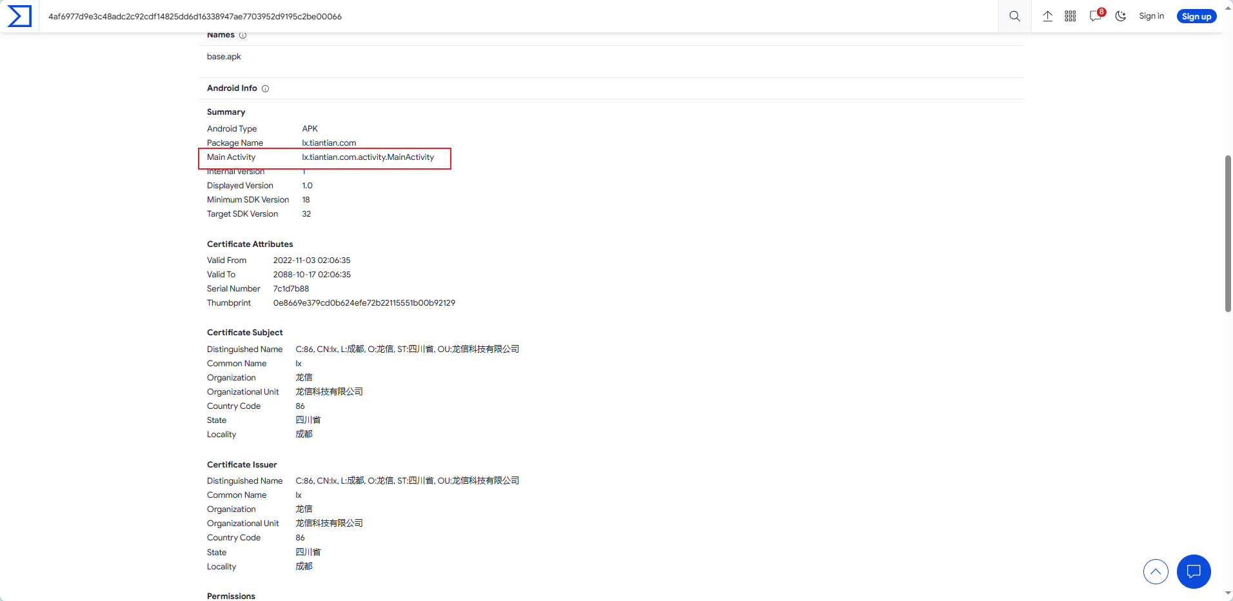
Task: Click the scrollbar down arrow
Action: click(1228, 593)
